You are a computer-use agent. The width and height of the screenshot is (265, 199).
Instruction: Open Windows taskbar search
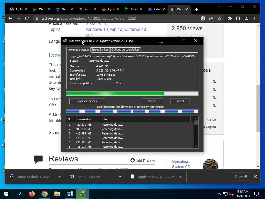point(19,194)
